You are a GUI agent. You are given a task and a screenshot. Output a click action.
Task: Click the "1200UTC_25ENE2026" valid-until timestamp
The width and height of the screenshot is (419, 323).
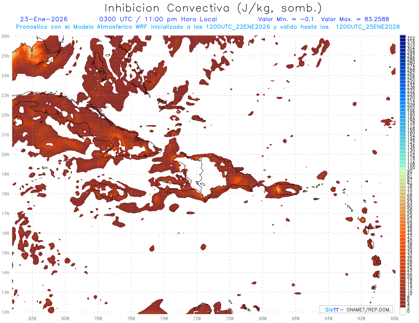[368, 27]
